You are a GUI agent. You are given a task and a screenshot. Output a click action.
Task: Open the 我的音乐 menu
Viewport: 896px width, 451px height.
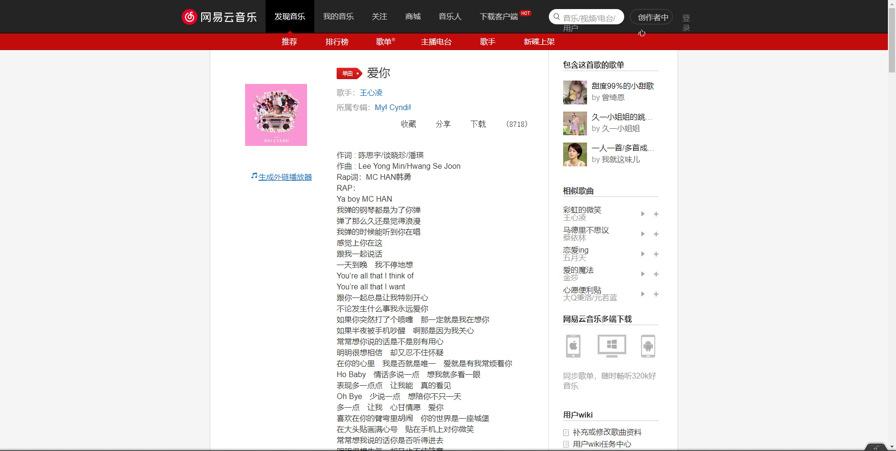pyautogui.click(x=339, y=16)
